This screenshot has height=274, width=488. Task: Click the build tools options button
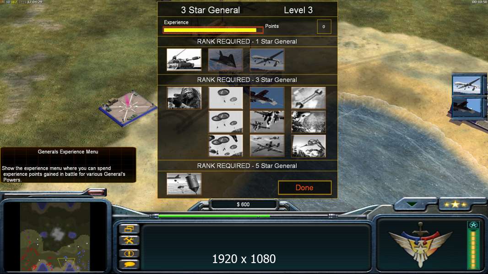[x=129, y=240]
